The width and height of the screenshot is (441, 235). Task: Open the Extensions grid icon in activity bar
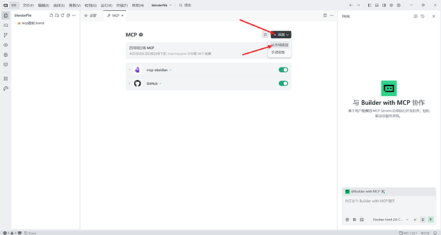click(x=6, y=79)
